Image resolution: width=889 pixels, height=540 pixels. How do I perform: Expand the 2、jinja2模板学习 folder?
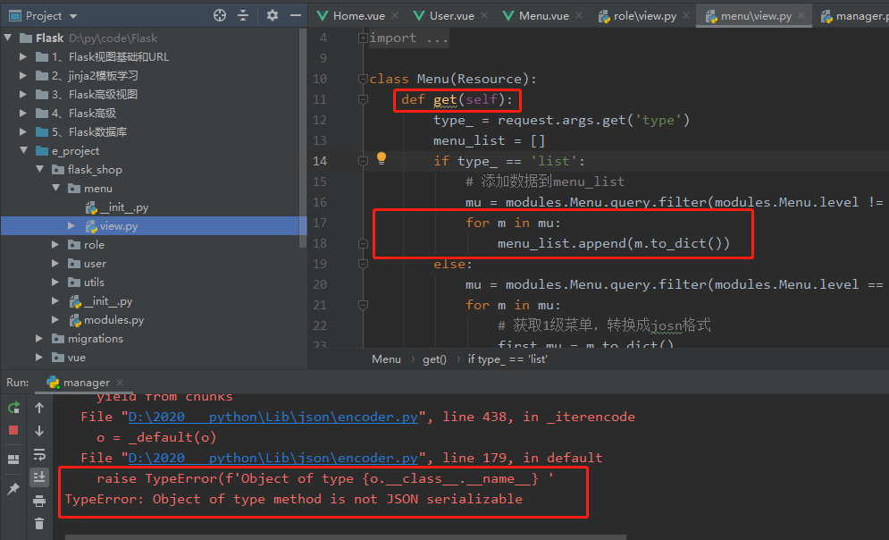(x=22, y=75)
